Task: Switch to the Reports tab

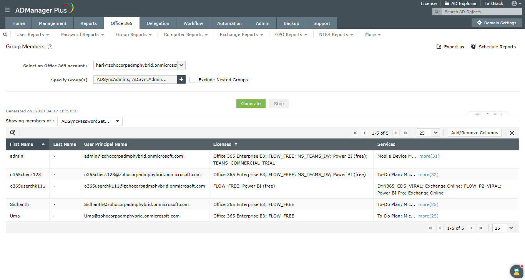Action: 89,23
